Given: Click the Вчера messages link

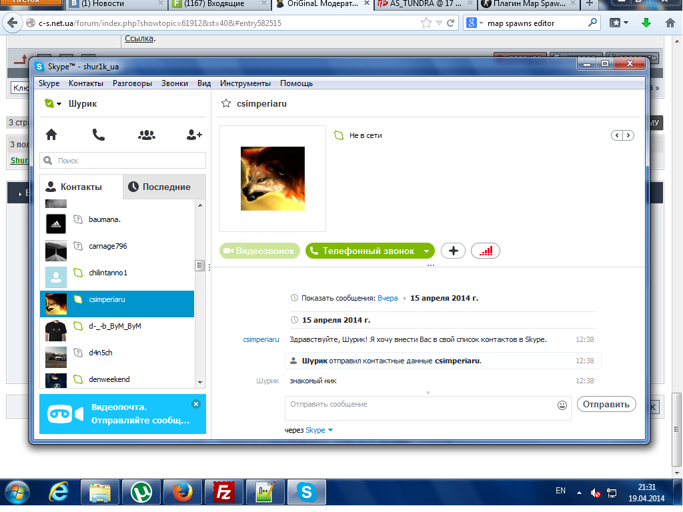Looking at the screenshot, I should click(x=388, y=298).
